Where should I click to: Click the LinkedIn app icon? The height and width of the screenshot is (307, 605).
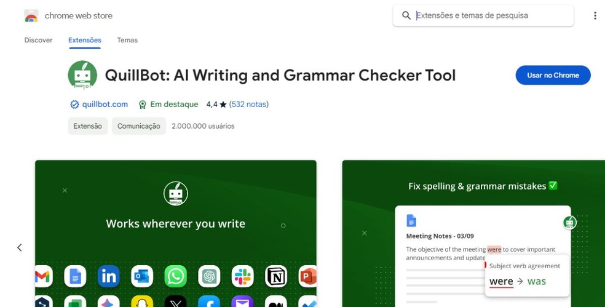tap(108, 276)
